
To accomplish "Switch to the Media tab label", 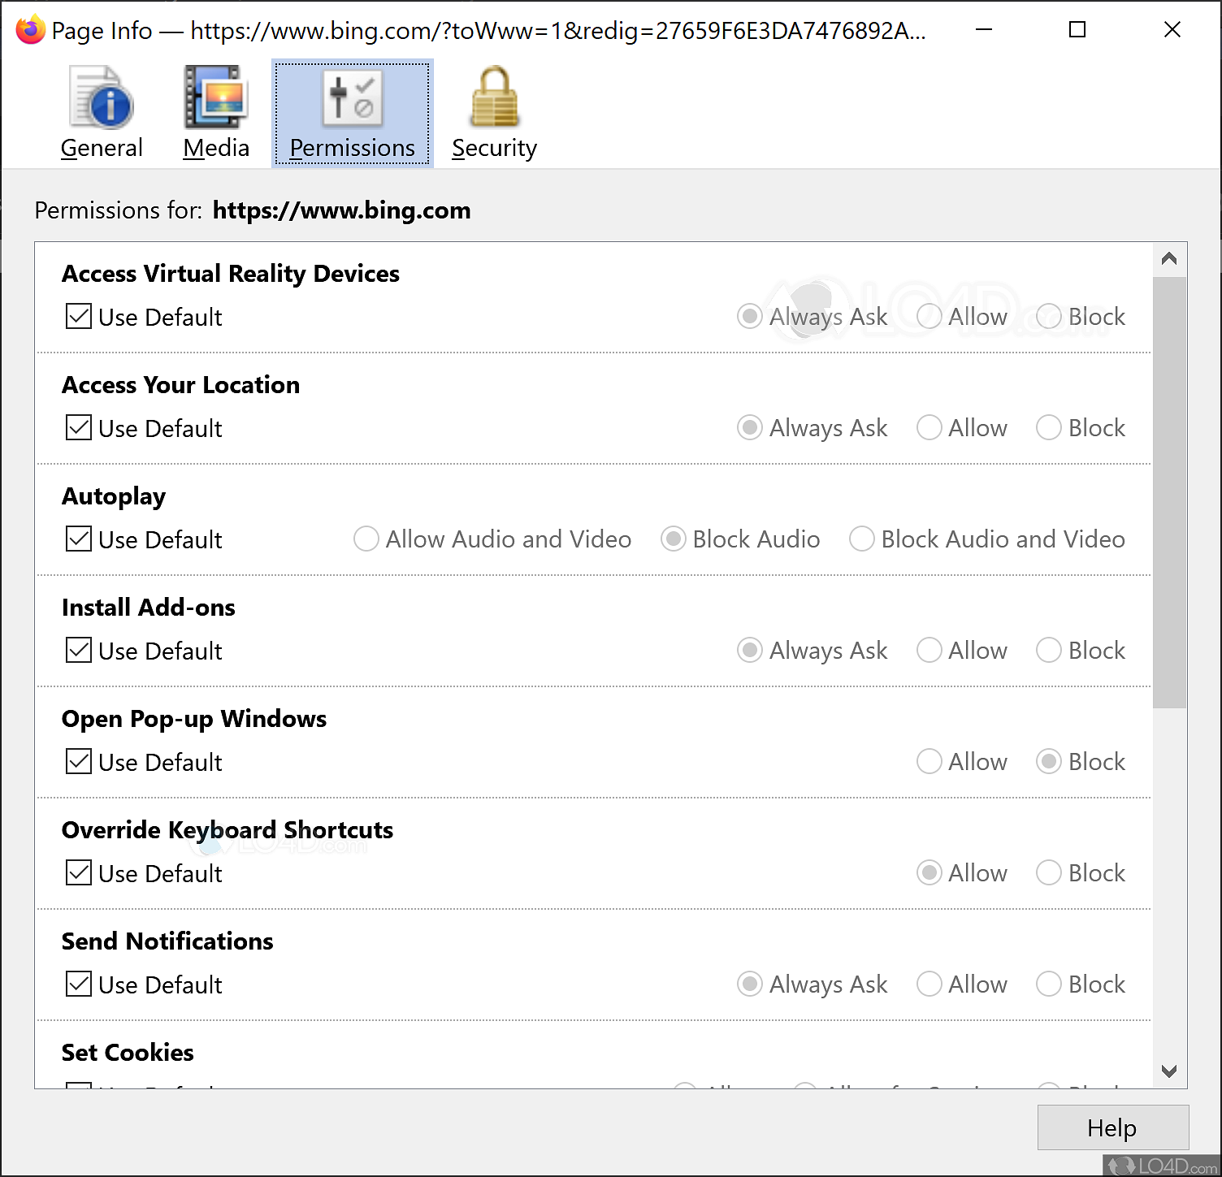I will pyautogui.click(x=216, y=148).
